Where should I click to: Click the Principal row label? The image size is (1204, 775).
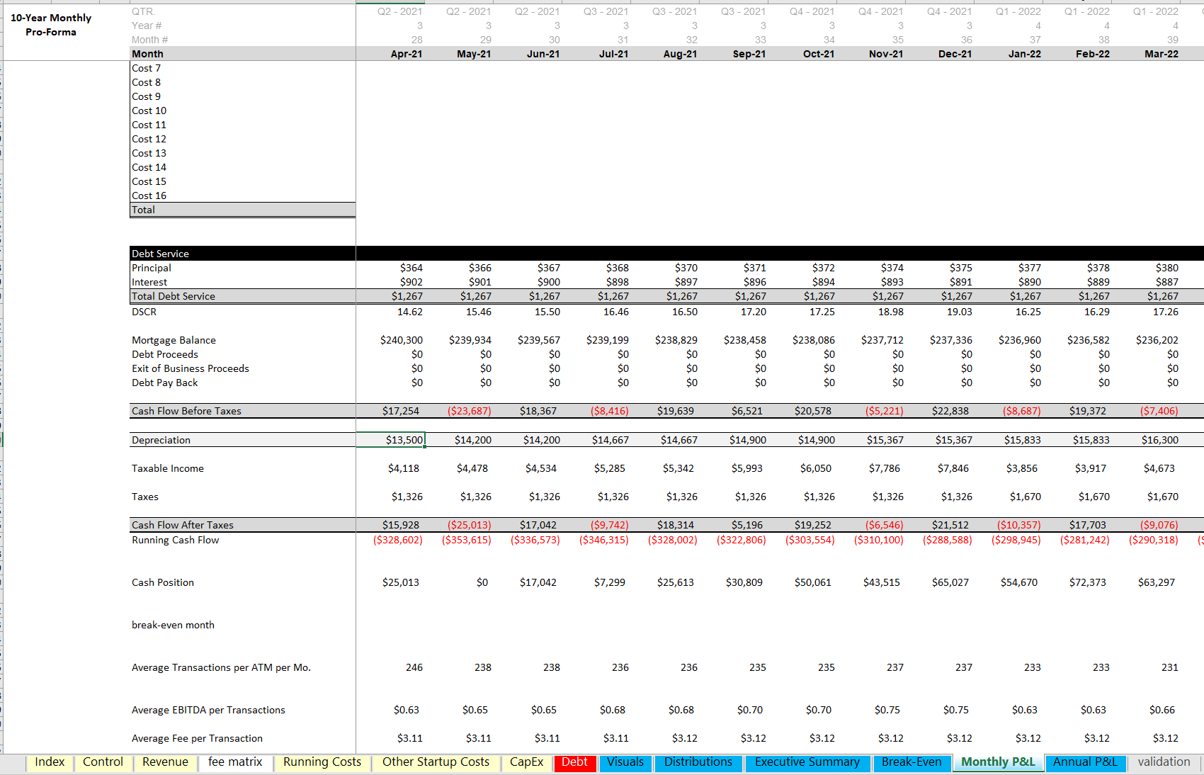click(x=151, y=268)
